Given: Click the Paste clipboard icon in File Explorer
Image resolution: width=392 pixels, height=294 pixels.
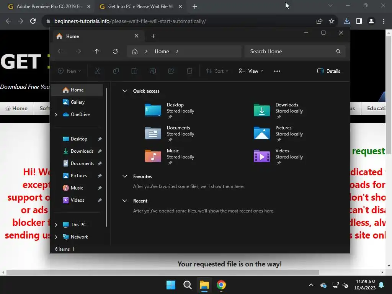Looking at the screenshot, I should pyautogui.click(x=134, y=71).
